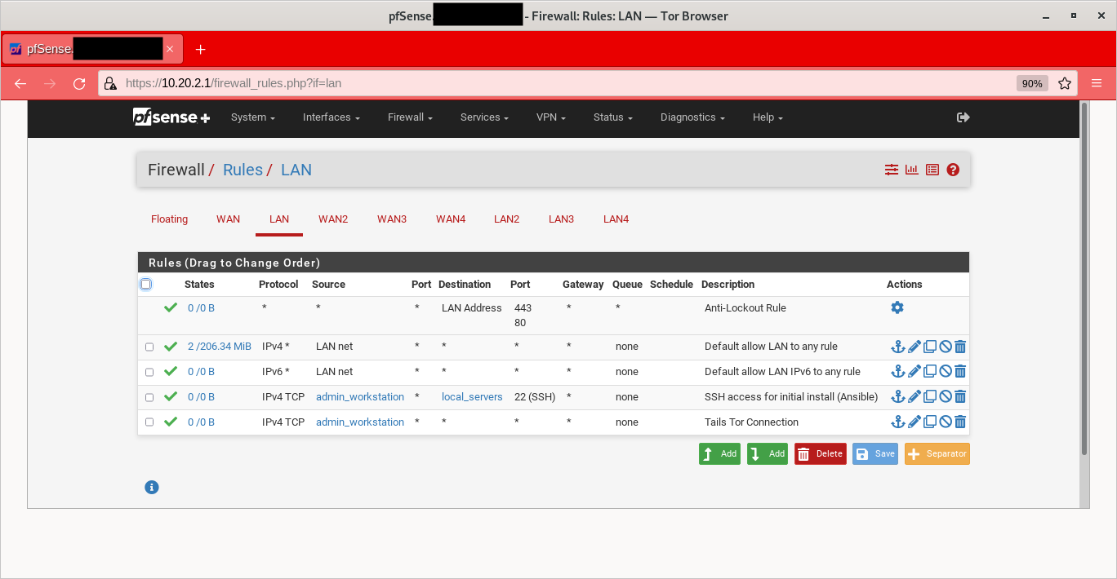
Task: Open the firewall log view icon
Action: pos(932,169)
